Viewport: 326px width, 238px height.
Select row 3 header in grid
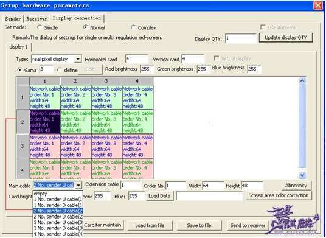(x=23, y=146)
